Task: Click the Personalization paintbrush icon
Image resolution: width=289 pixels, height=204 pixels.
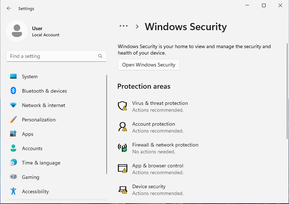Action: (13, 119)
